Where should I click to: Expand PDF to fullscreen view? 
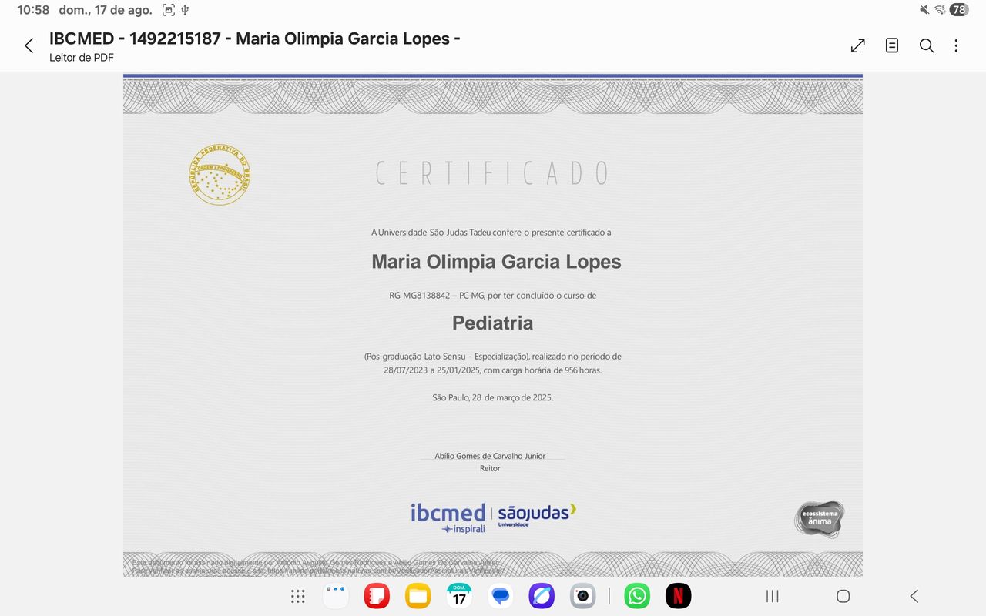857,45
